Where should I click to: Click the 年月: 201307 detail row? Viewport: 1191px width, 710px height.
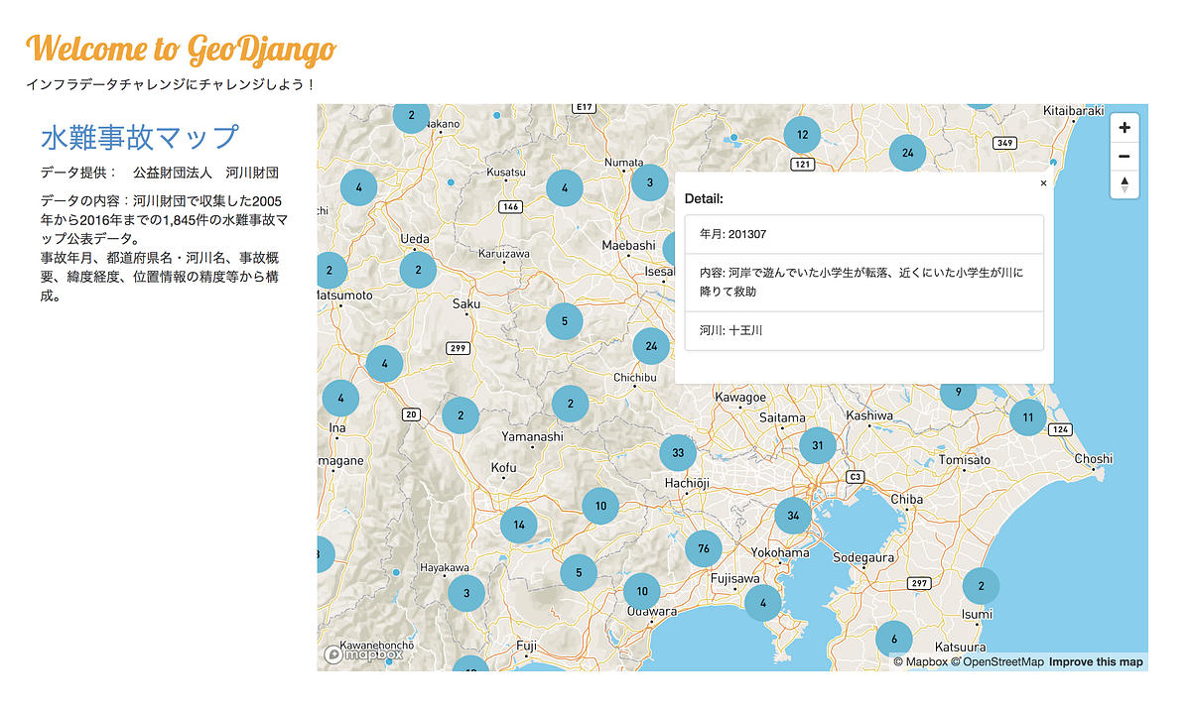[863, 234]
